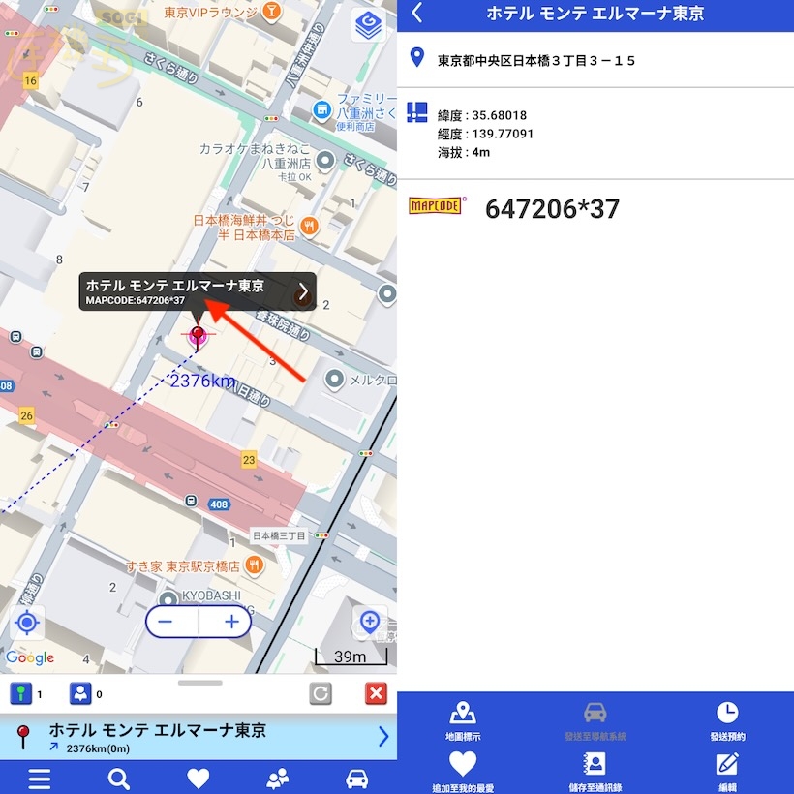Open favorites heart in bottom bar
The image size is (794, 794).
[x=198, y=779]
